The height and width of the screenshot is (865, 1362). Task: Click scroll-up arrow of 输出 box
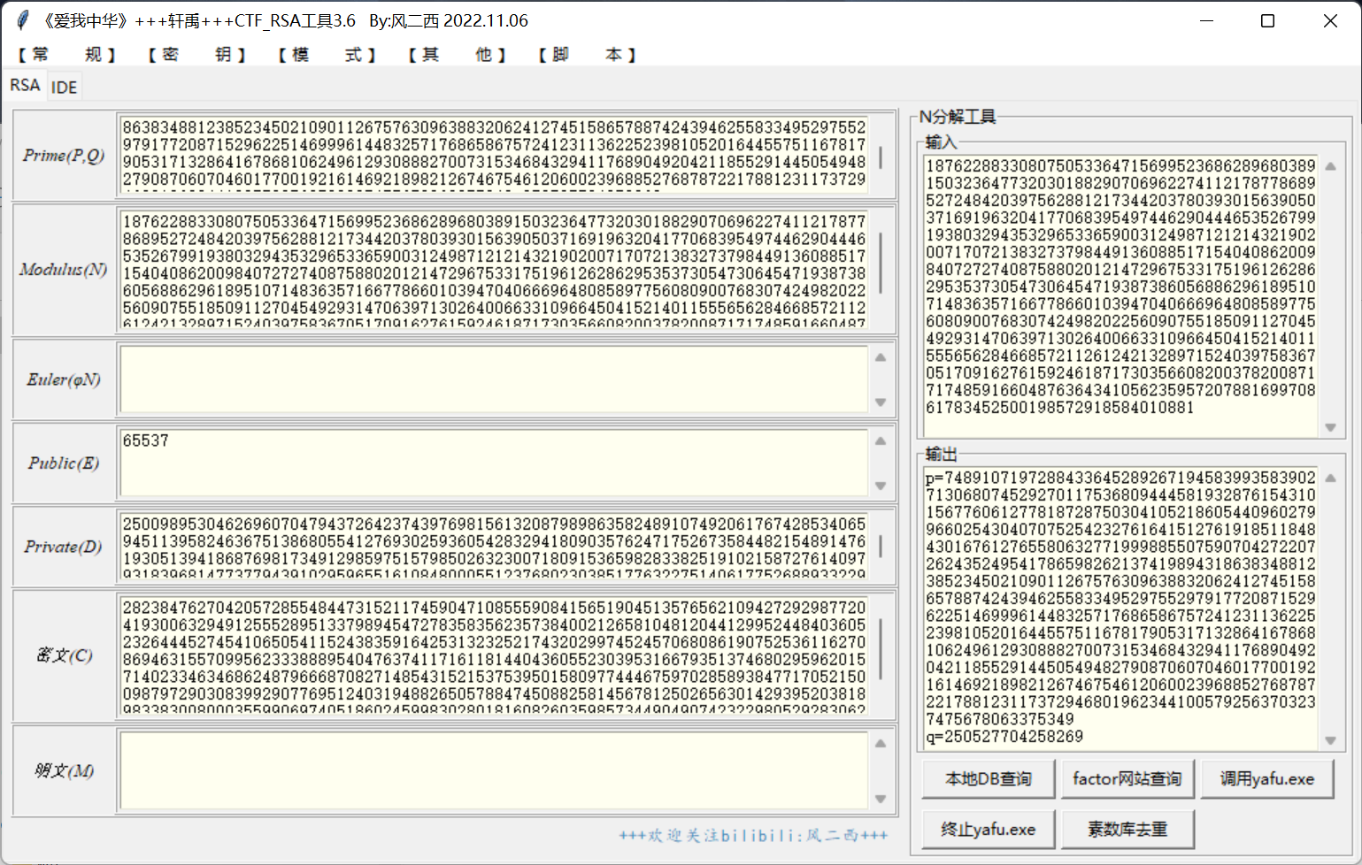1330,478
